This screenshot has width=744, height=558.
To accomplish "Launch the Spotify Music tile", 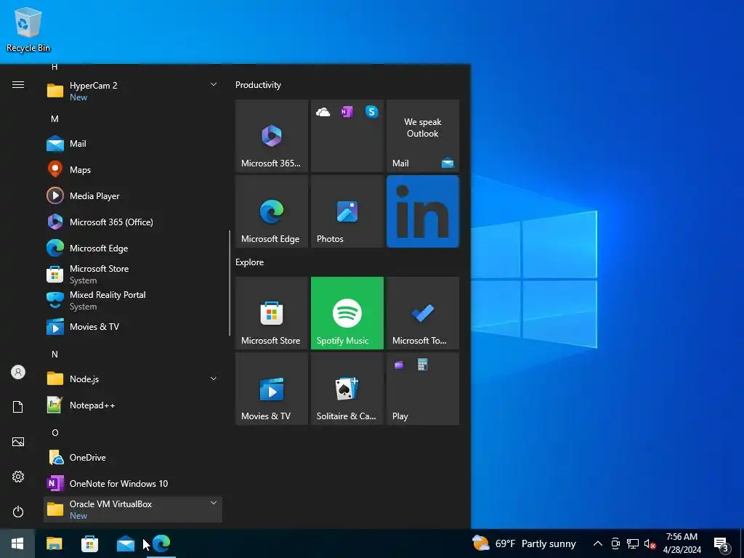I will pos(347,313).
